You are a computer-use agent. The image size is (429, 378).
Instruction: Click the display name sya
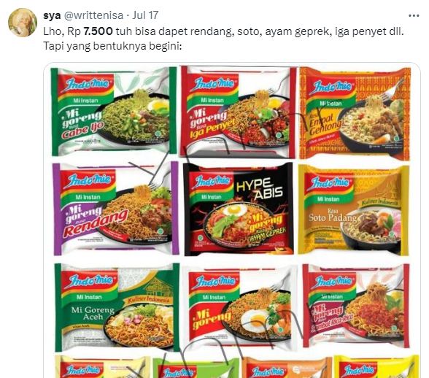click(x=52, y=15)
